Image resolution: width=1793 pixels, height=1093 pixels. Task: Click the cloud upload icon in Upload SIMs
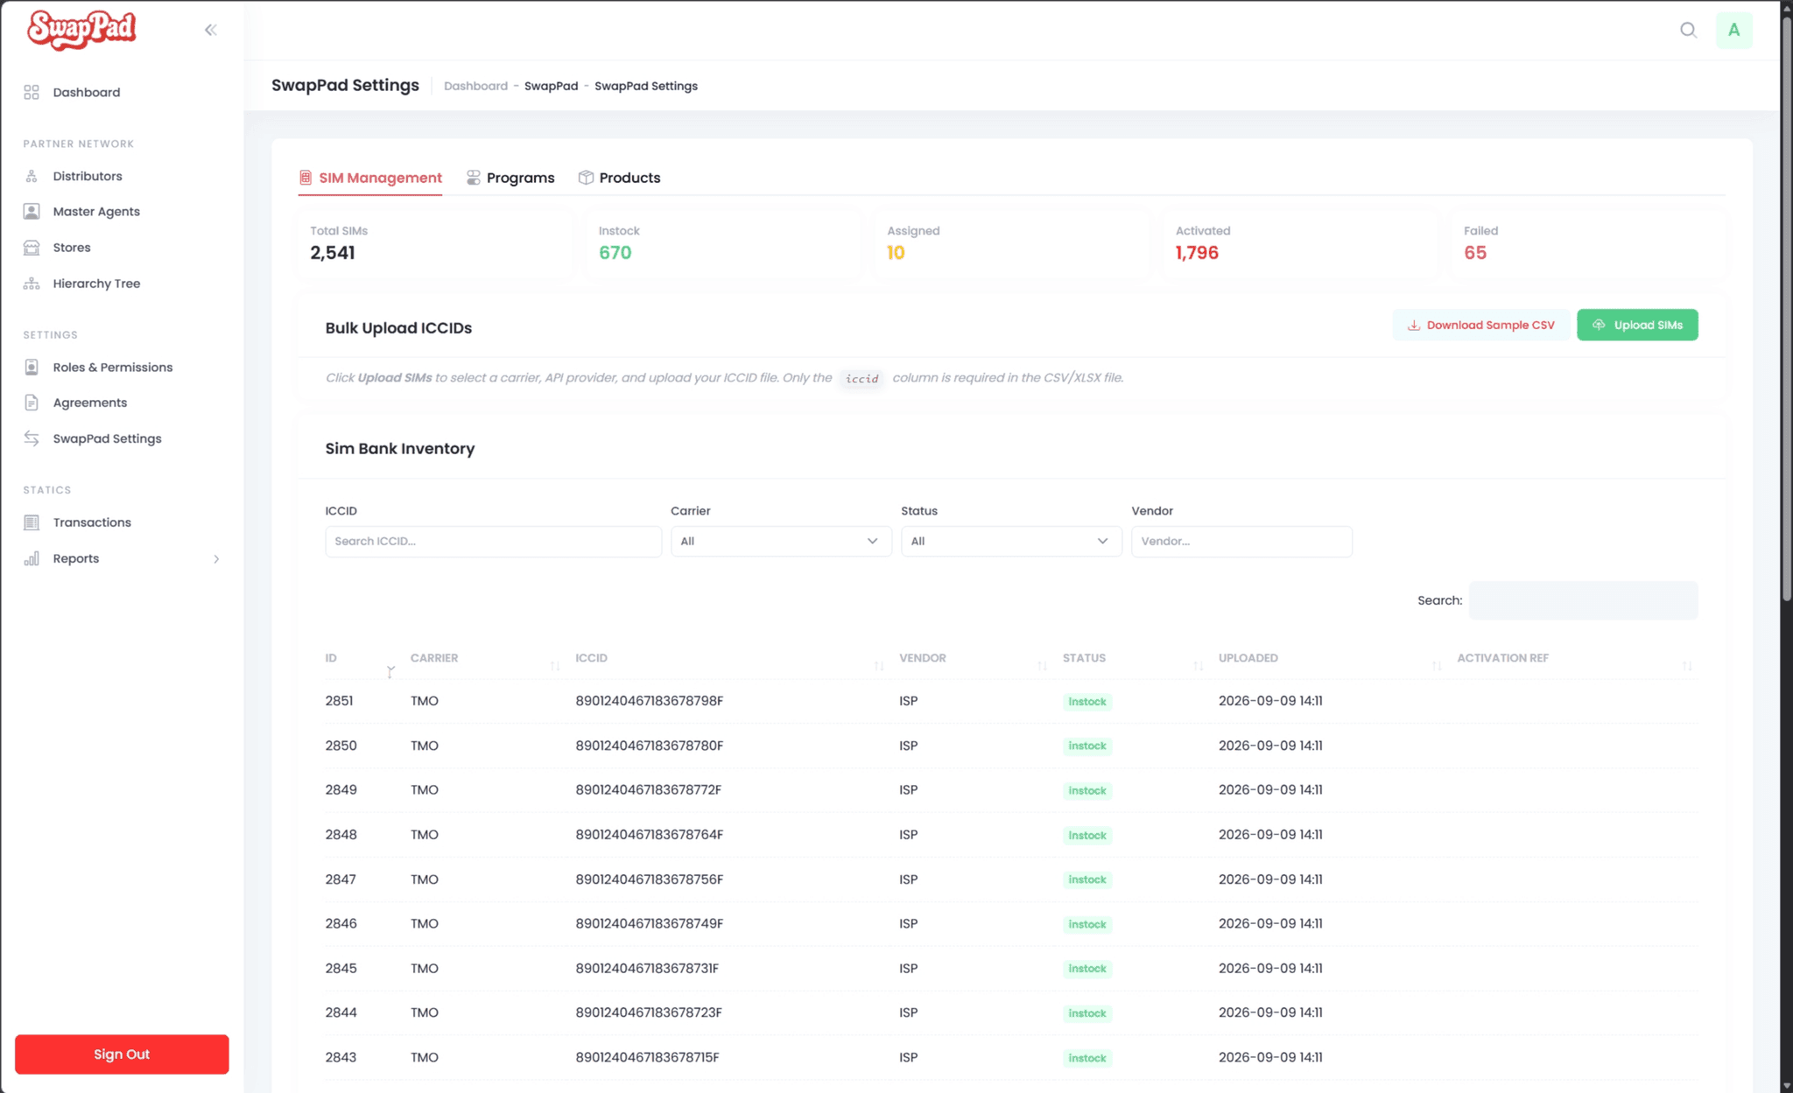pos(1599,325)
